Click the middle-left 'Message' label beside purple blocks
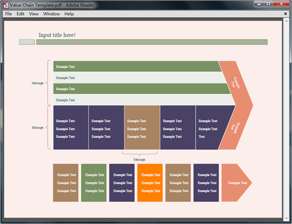The height and width of the screenshot is (224, 292). pos(37,128)
